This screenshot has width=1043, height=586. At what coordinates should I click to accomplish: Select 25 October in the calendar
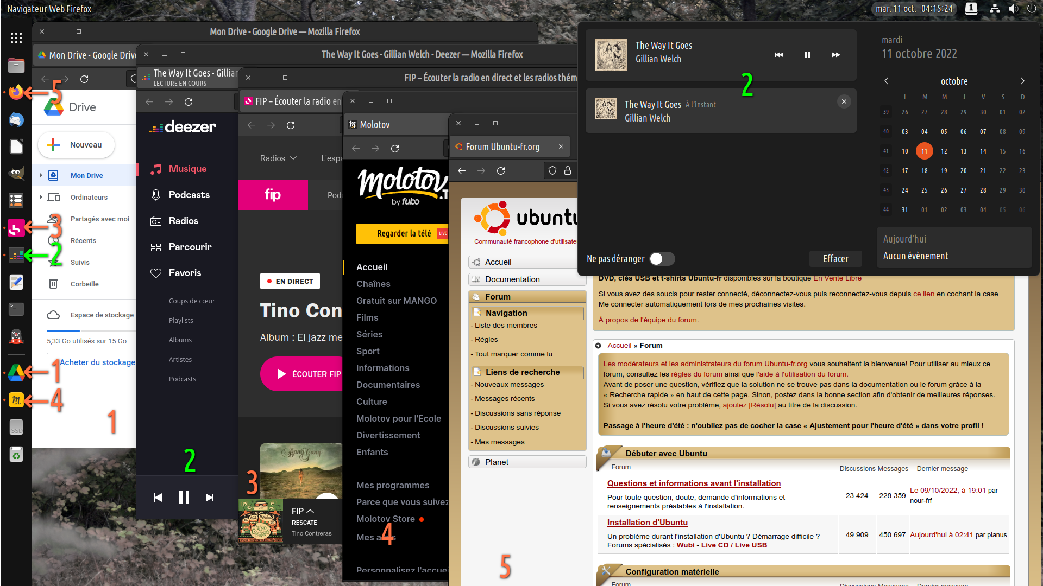[924, 190]
